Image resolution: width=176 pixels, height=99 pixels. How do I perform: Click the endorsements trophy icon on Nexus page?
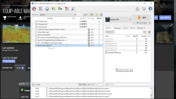5,18
